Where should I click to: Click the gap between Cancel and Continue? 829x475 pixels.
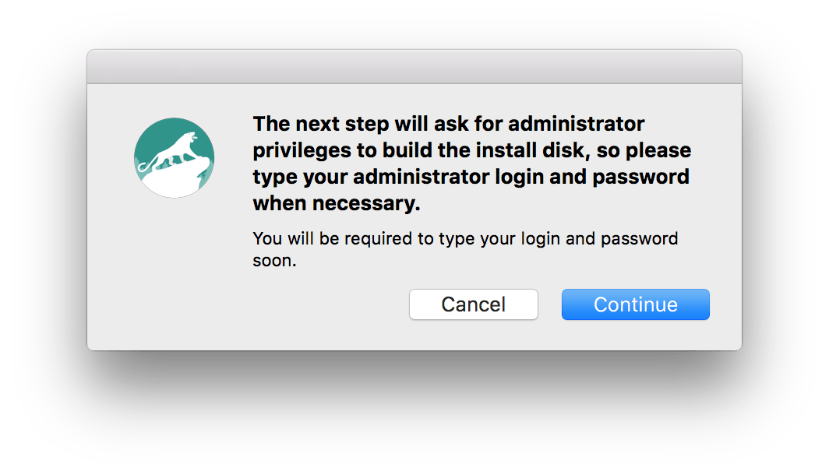550,304
